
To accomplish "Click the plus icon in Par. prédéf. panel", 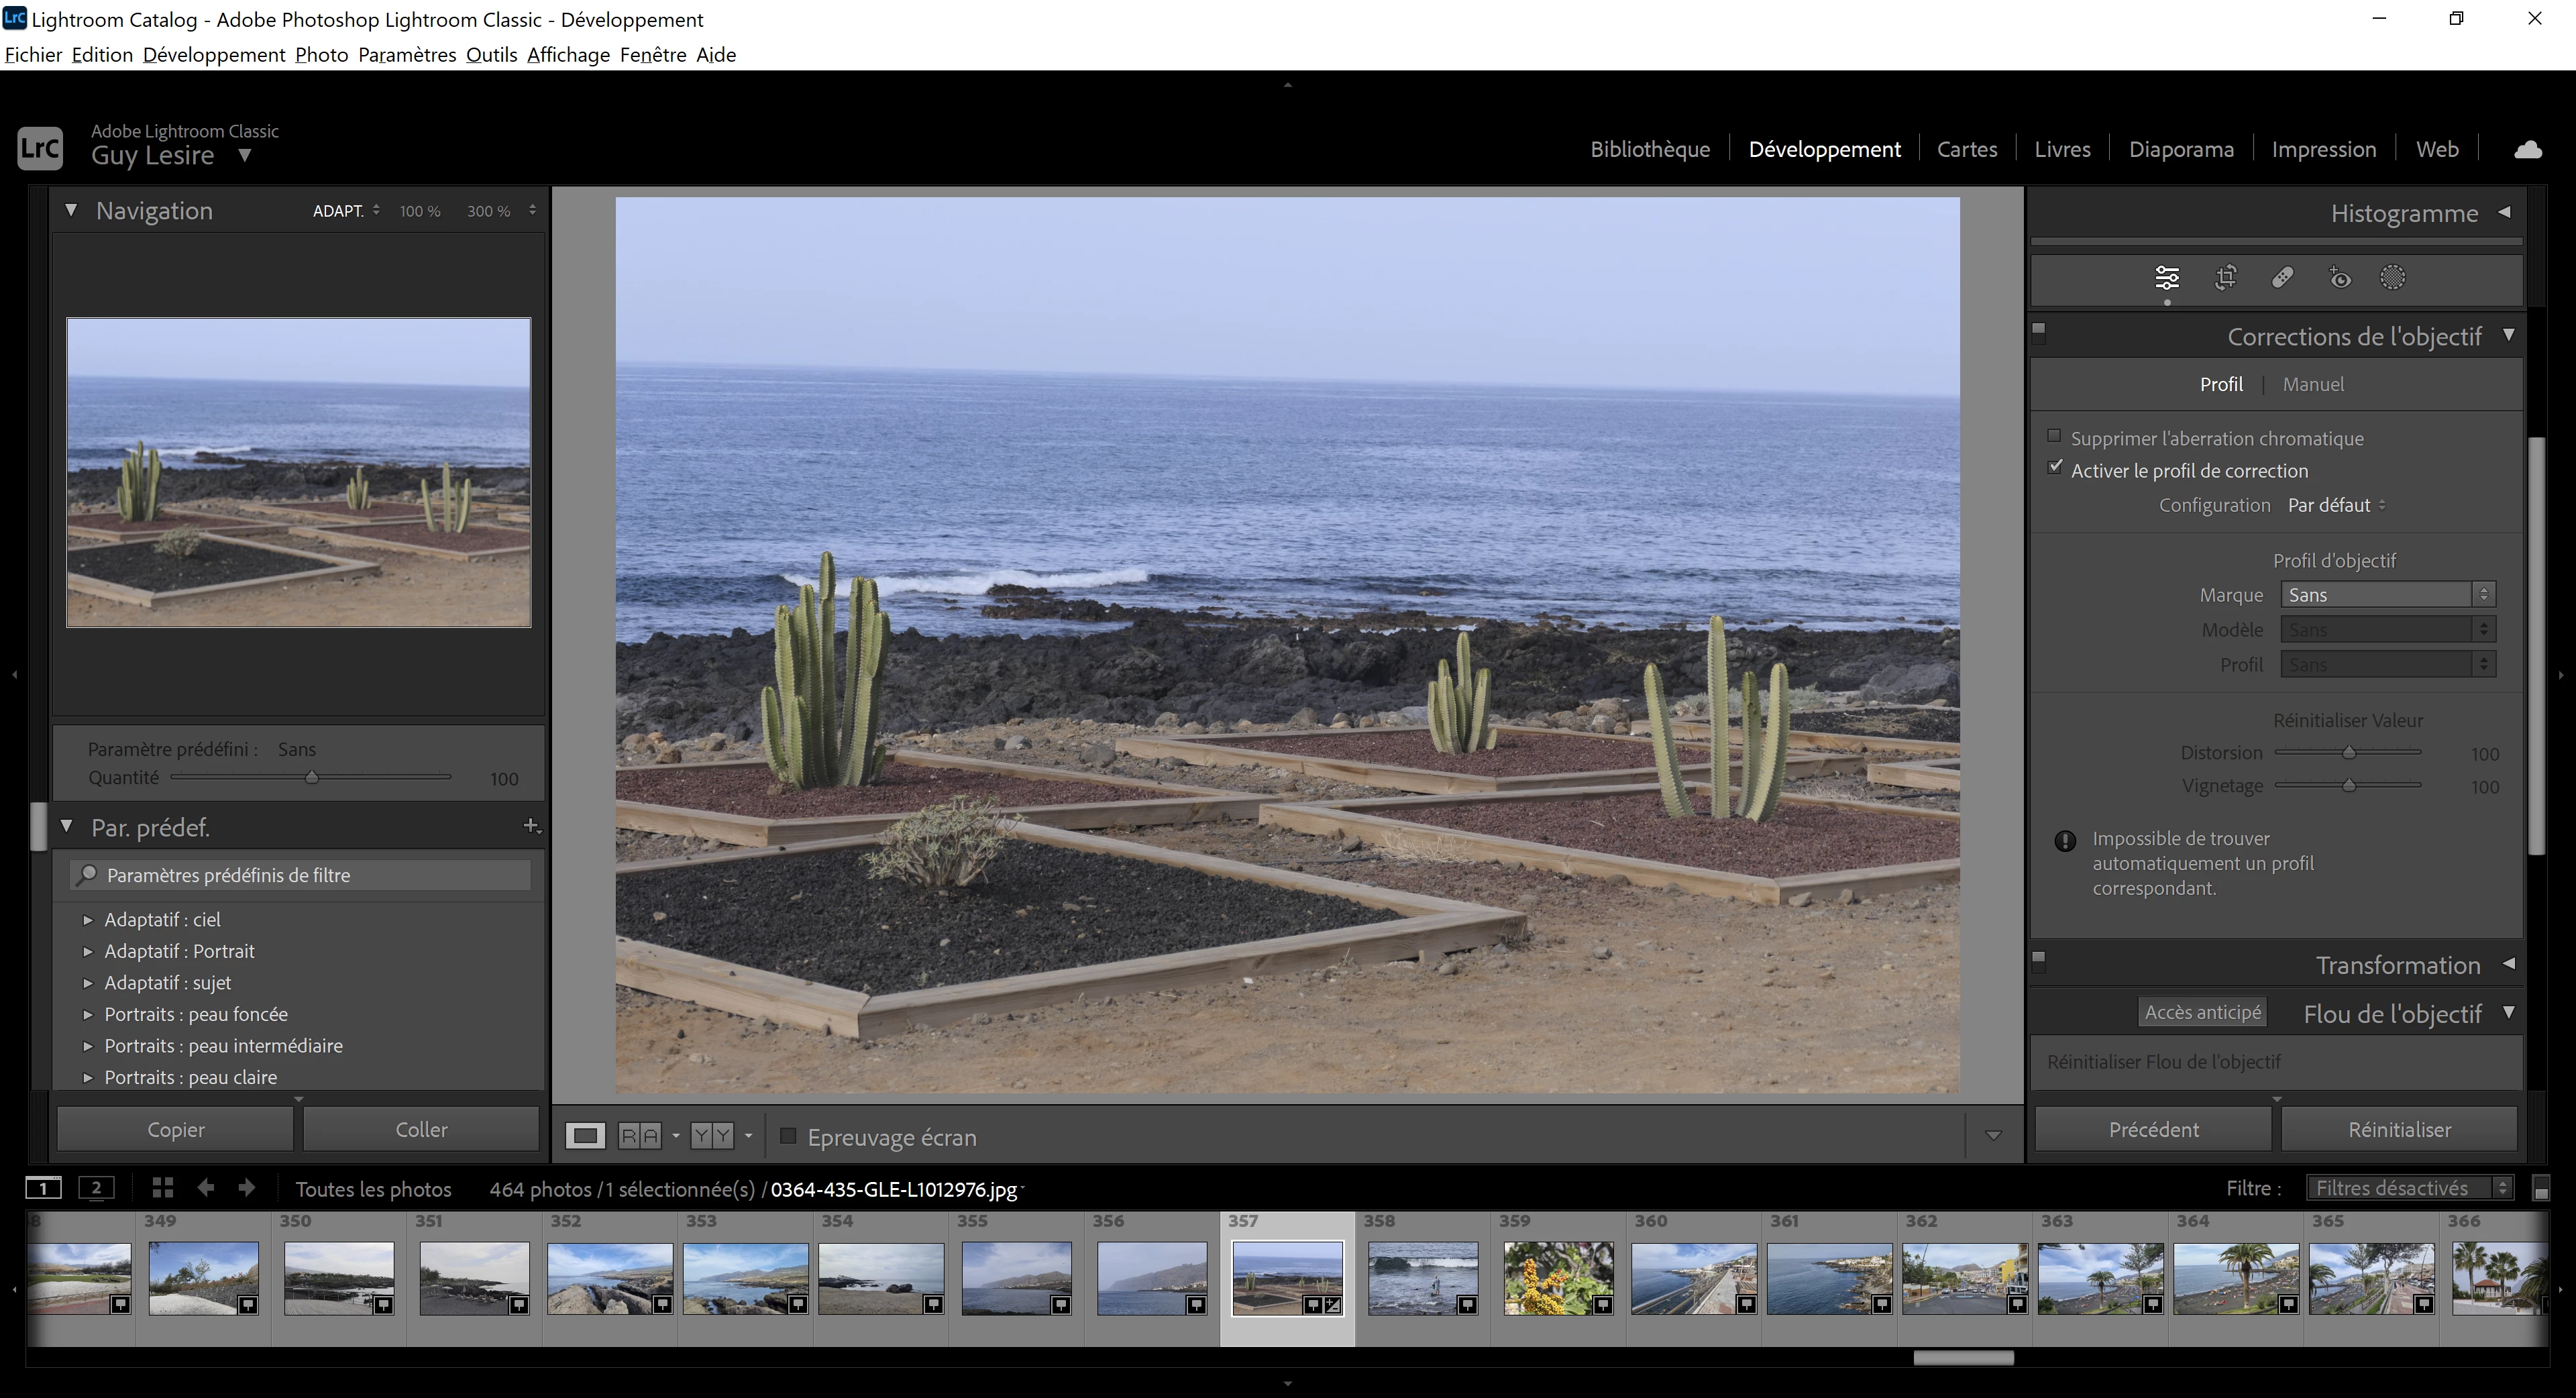I will tap(531, 826).
